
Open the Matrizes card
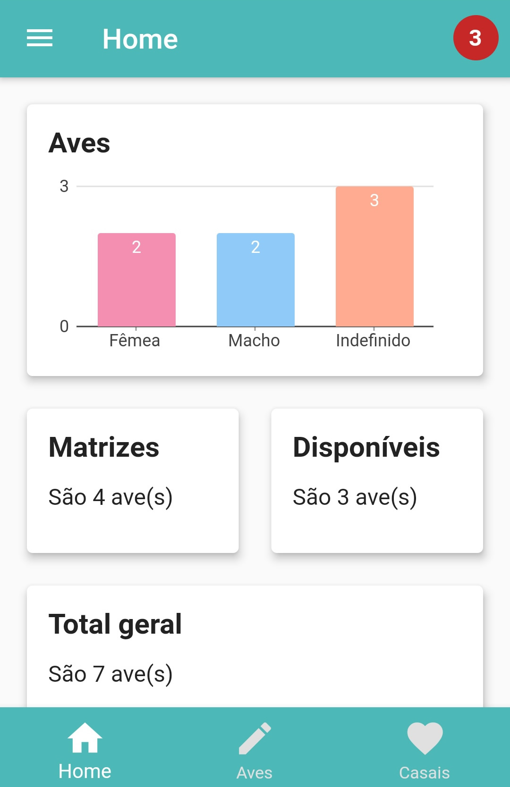click(x=133, y=481)
